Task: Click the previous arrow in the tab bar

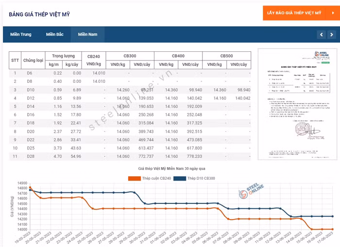Action: (x=322, y=34)
